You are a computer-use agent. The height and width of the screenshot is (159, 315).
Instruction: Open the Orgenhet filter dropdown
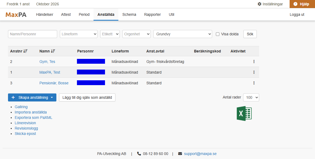[x=137, y=34]
